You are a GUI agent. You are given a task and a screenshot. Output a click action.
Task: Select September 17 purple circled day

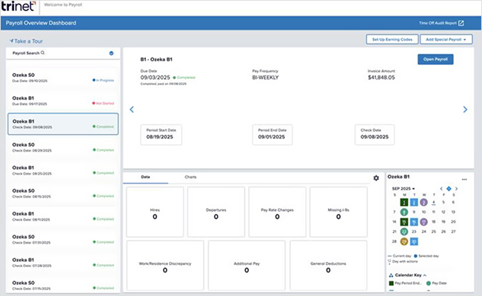pos(424,221)
